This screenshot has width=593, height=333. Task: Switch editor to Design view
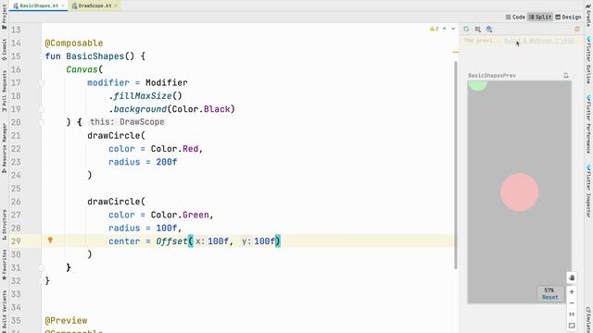point(568,17)
